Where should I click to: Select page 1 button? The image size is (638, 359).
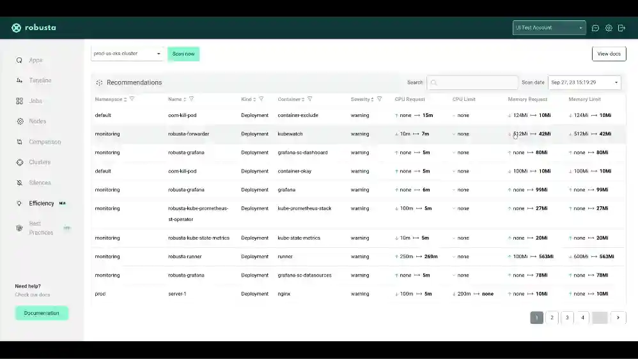pos(537,317)
